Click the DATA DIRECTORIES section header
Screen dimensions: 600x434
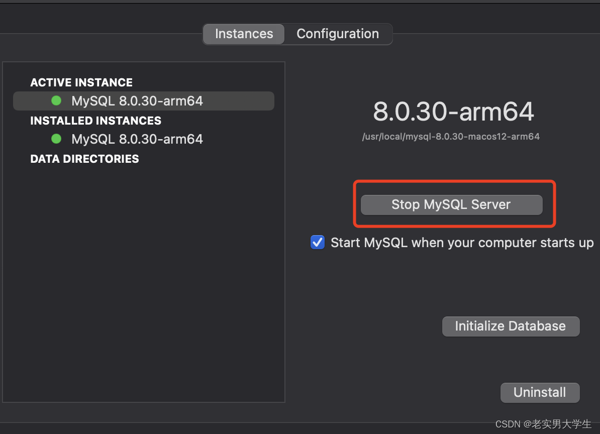coord(84,159)
